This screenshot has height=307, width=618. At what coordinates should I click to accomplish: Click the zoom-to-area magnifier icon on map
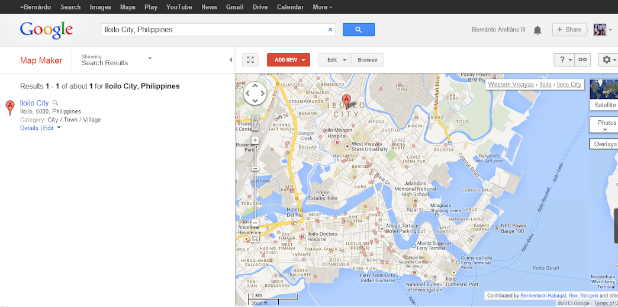(x=255, y=238)
